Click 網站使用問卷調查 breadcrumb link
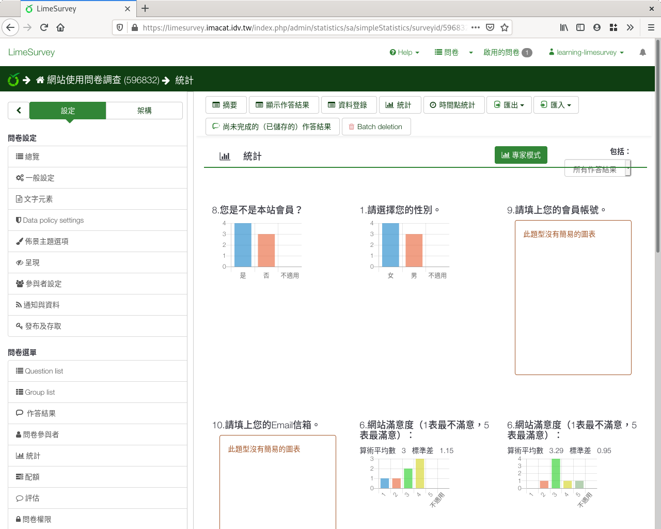Screen dimensions: 661x529 [103, 80]
